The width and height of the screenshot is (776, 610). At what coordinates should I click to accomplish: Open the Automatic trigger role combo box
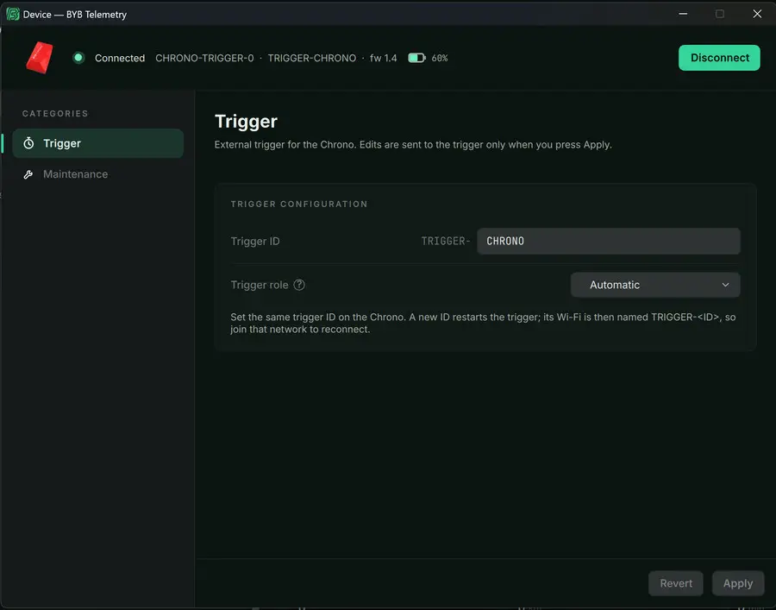click(x=655, y=285)
